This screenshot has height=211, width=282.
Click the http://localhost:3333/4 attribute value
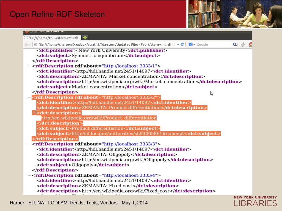coord(129,175)
